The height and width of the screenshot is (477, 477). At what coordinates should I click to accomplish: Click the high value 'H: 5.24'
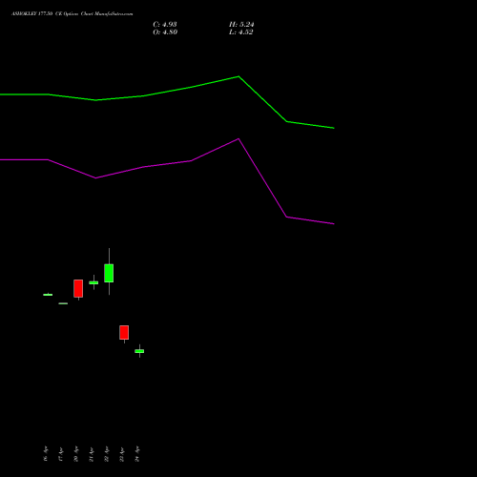(241, 25)
